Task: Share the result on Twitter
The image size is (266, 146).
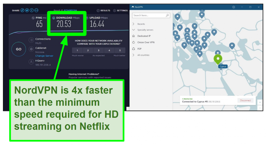Action: (x=27, y=10)
